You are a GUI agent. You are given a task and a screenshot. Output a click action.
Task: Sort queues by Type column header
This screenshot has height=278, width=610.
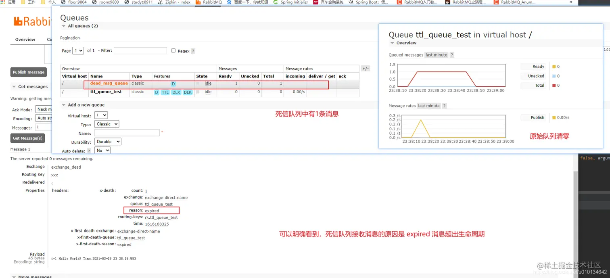tap(137, 76)
